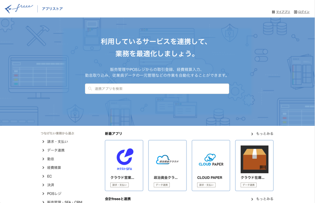The width and height of the screenshot is (315, 203).
Task: Click the ログイン door icon
Action: pyautogui.click(x=295, y=12)
